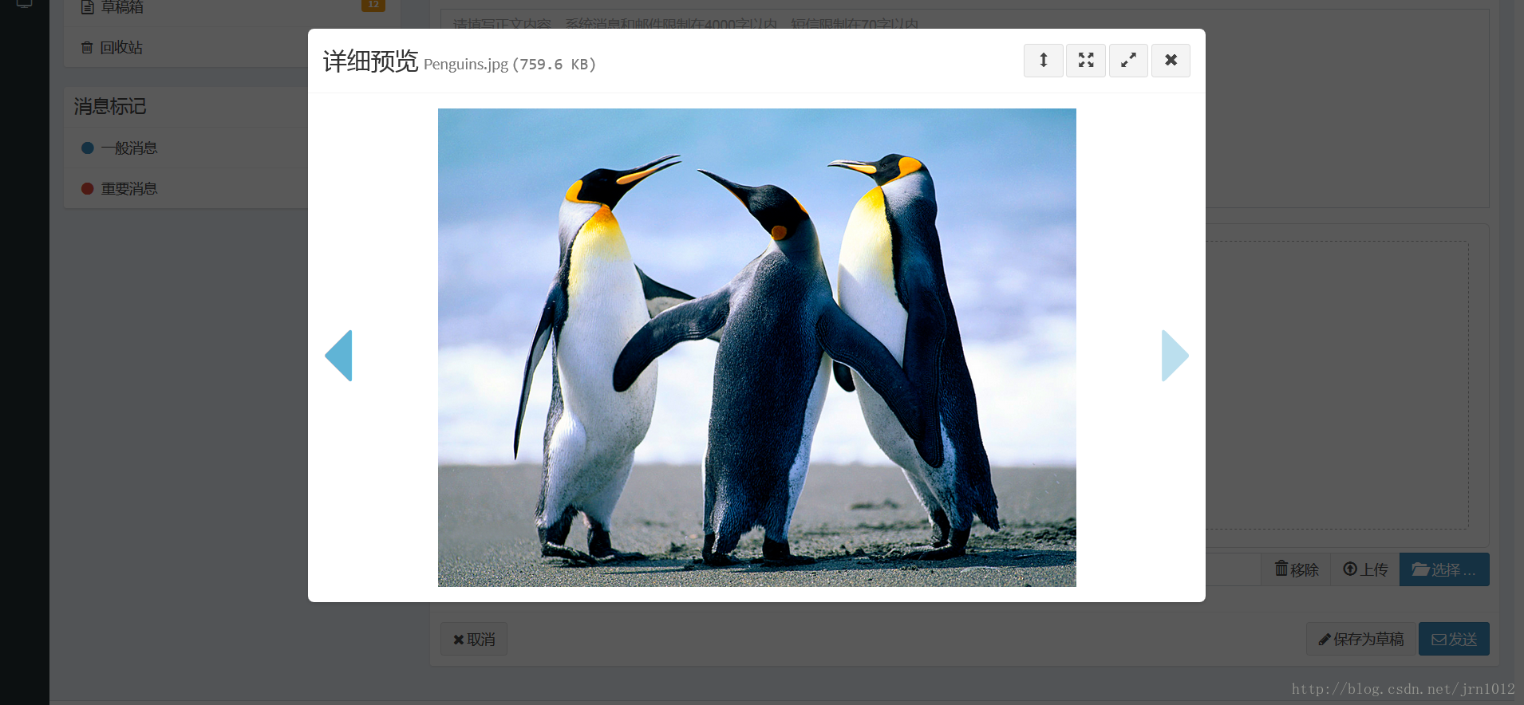
Task: Click the 上传 upload button
Action: tap(1365, 569)
